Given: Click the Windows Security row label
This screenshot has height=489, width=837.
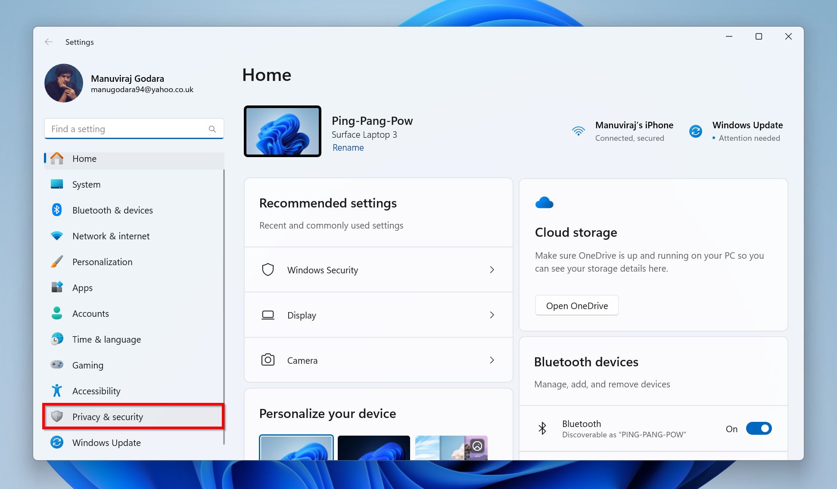Looking at the screenshot, I should click(323, 270).
